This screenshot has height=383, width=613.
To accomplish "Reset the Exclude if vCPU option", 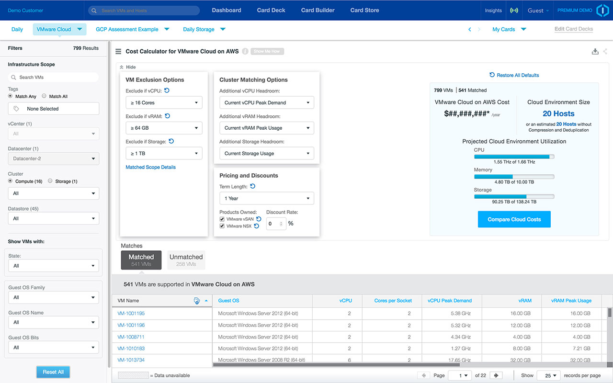I will coord(167,90).
